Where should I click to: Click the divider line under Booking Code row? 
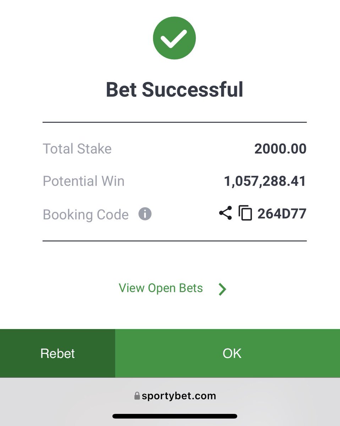(x=175, y=241)
